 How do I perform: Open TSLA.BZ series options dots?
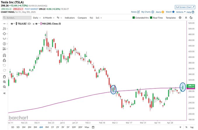click(x=14, y=24)
